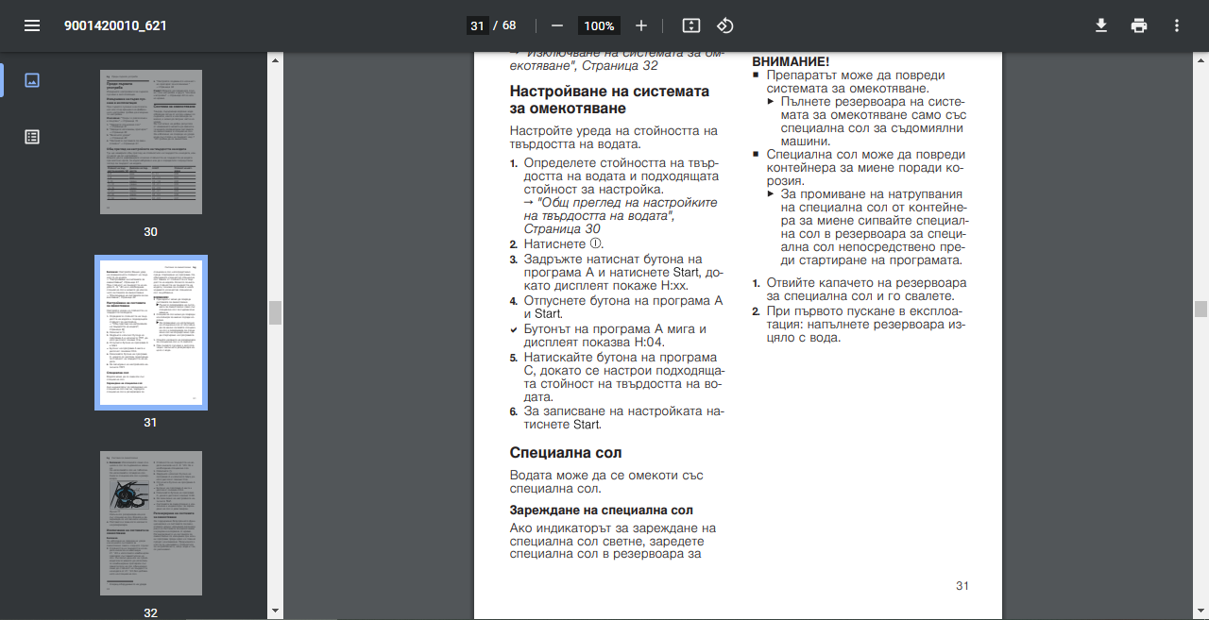Zoom out with the minus button
Screen dimensions: 1209x620
[x=556, y=25]
